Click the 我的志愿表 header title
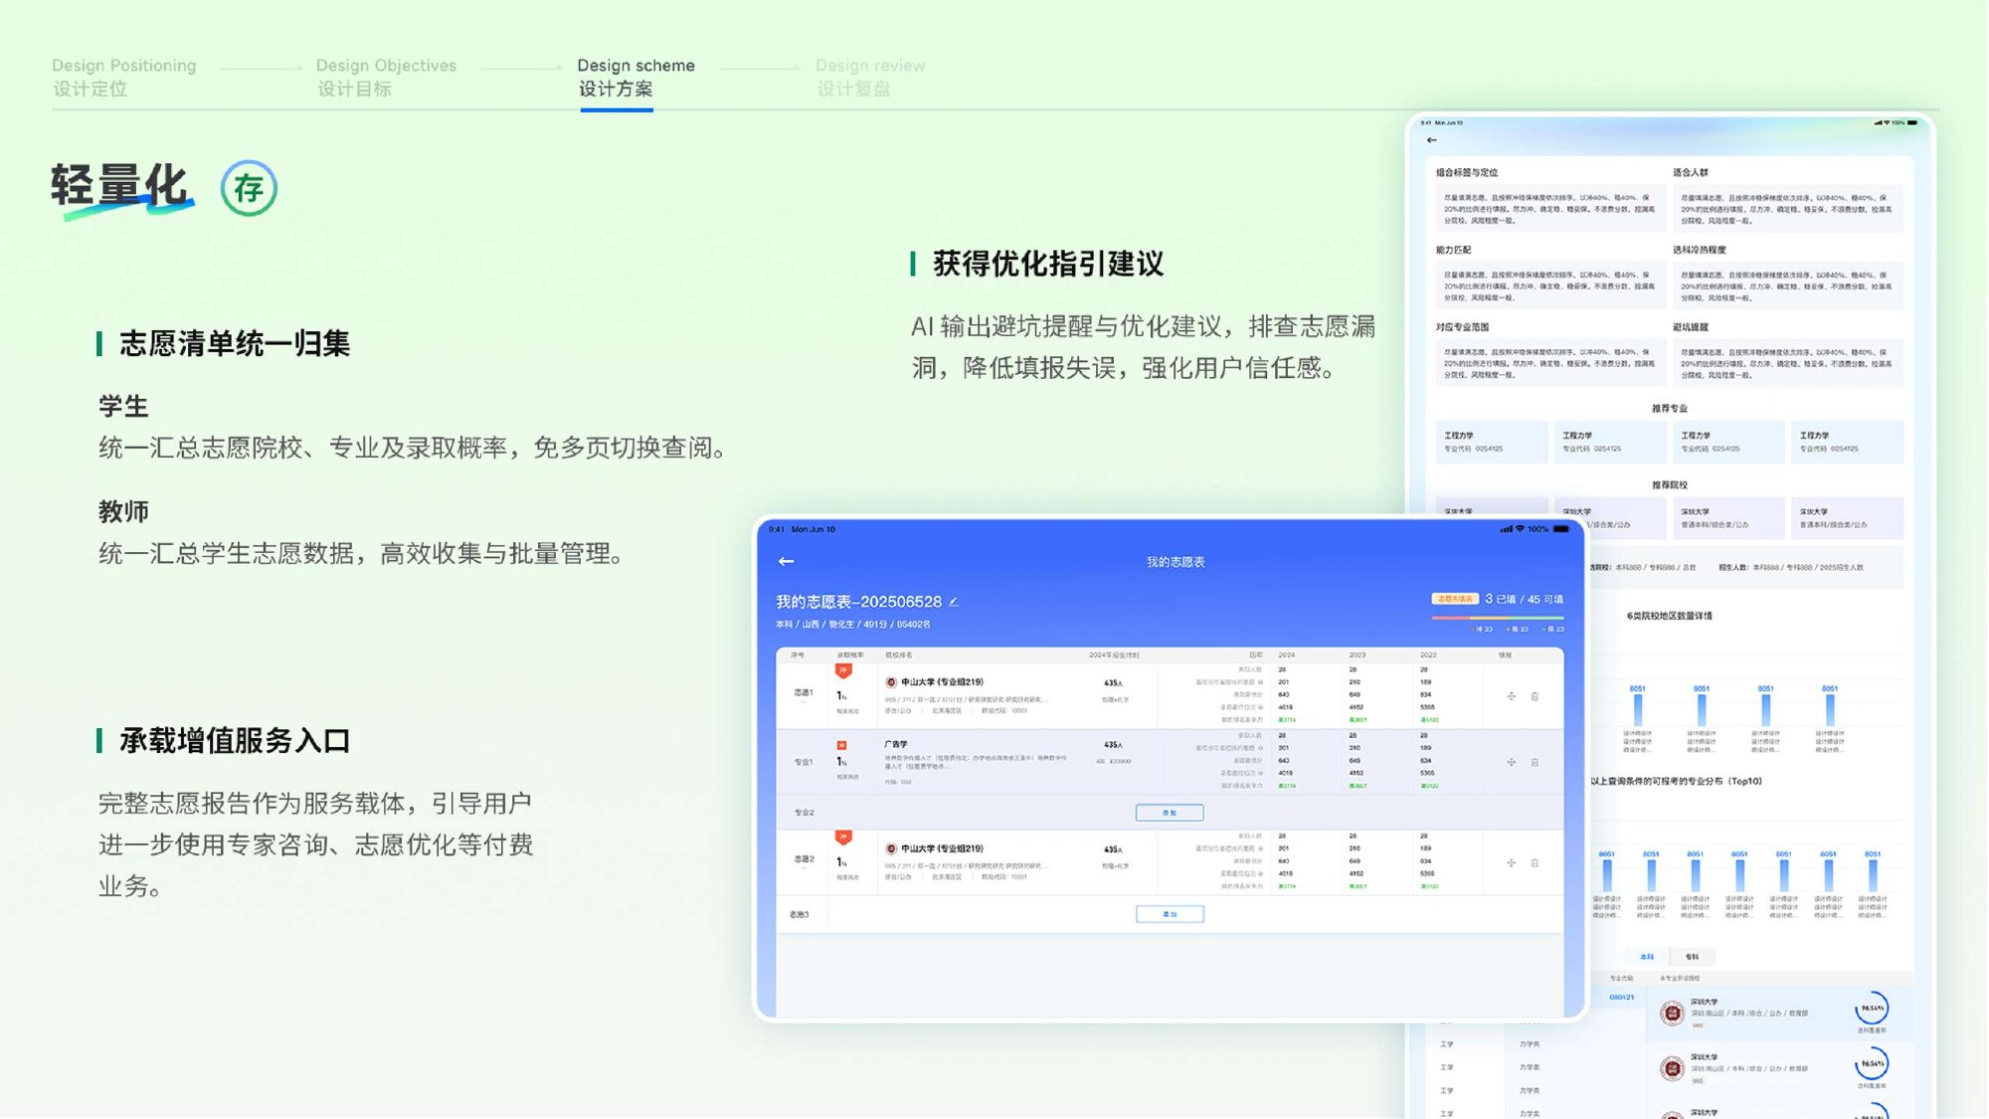Viewport: 1989px width, 1119px height. point(1175,562)
